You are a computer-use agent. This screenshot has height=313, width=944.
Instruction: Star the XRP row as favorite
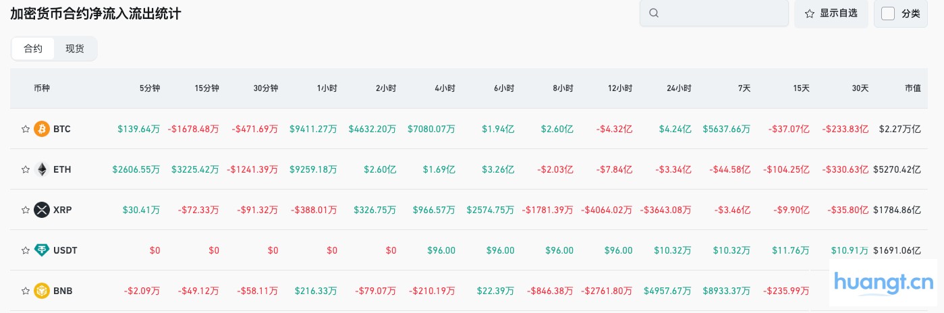[x=25, y=210]
